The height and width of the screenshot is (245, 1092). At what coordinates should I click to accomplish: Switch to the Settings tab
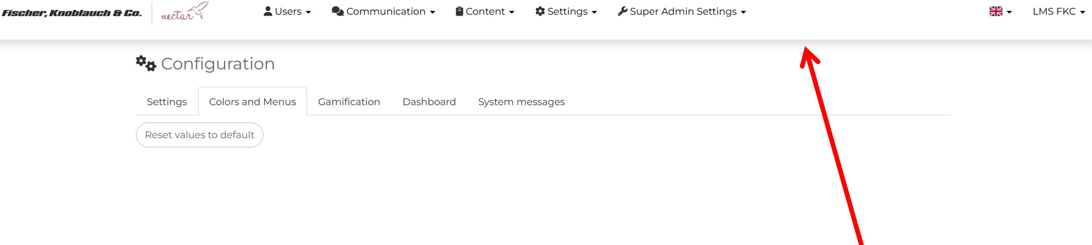pyautogui.click(x=167, y=102)
